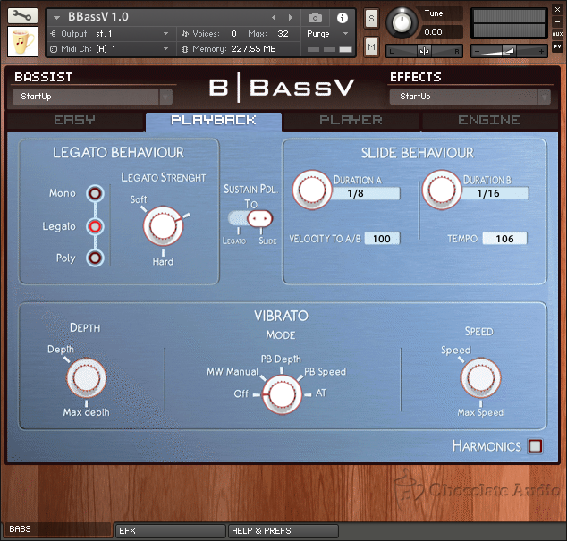Toggle Sustain Pedal To Legato/Slide switch
Image resolution: width=567 pixels, height=541 pixels.
click(250, 218)
